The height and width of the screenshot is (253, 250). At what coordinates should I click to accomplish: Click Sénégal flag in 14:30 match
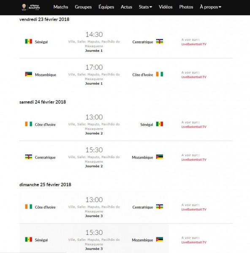coord(29,41)
